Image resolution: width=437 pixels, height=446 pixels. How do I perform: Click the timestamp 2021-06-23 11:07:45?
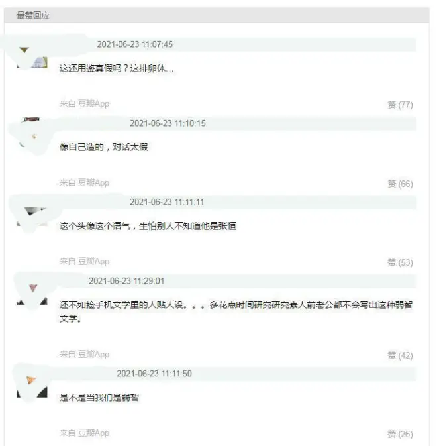pos(134,44)
